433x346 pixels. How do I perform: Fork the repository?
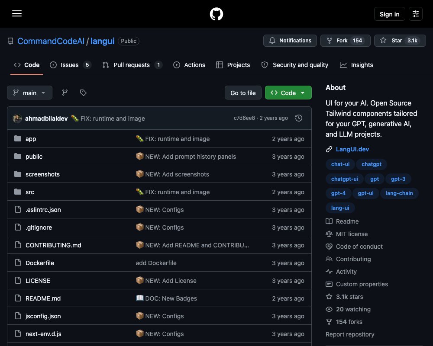pos(345,41)
